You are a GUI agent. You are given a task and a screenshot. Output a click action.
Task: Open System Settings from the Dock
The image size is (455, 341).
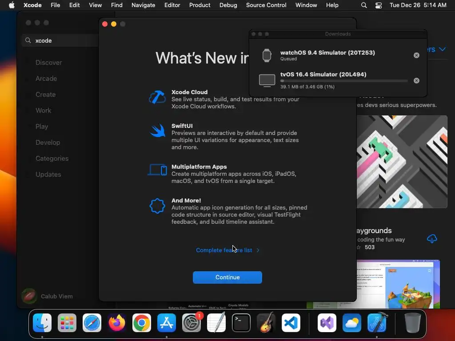(x=192, y=323)
